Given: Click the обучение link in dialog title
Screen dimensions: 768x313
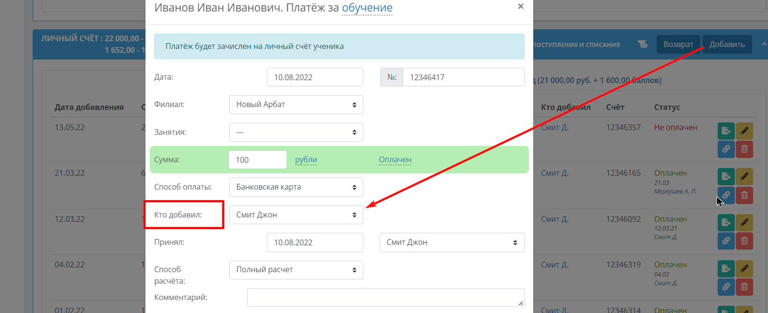Looking at the screenshot, I should coord(367,8).
